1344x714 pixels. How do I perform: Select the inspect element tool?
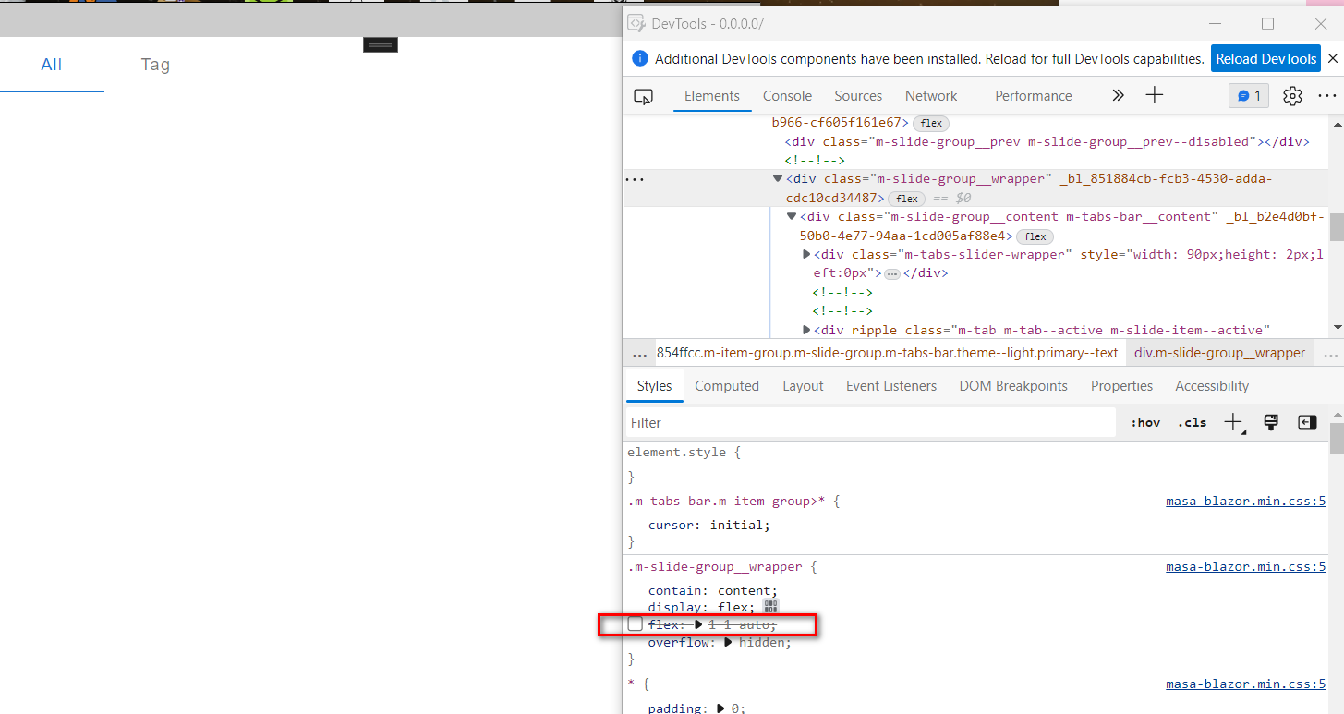coord(644,95)
